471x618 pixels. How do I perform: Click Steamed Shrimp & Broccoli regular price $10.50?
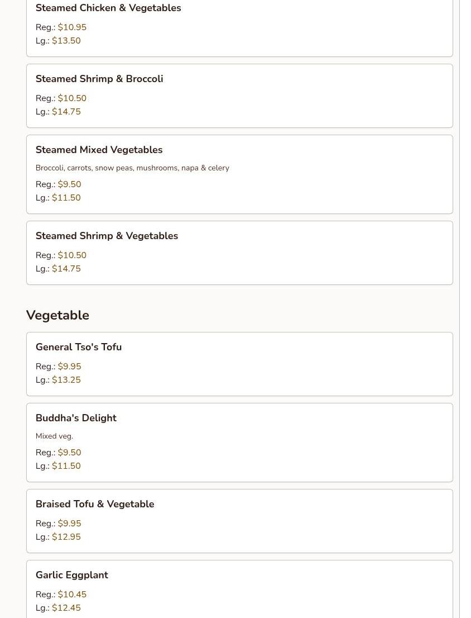[72, 98]
